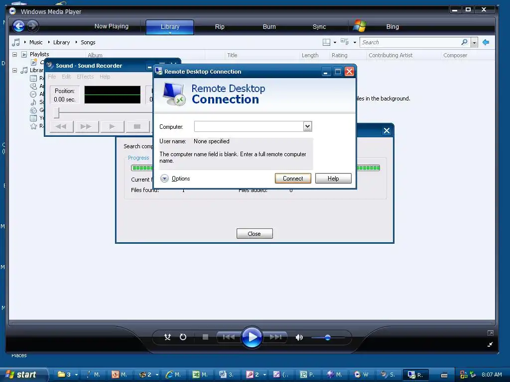Open the folder group taskbar item
This screenshot has height=382, width=510.
[67, 375]
